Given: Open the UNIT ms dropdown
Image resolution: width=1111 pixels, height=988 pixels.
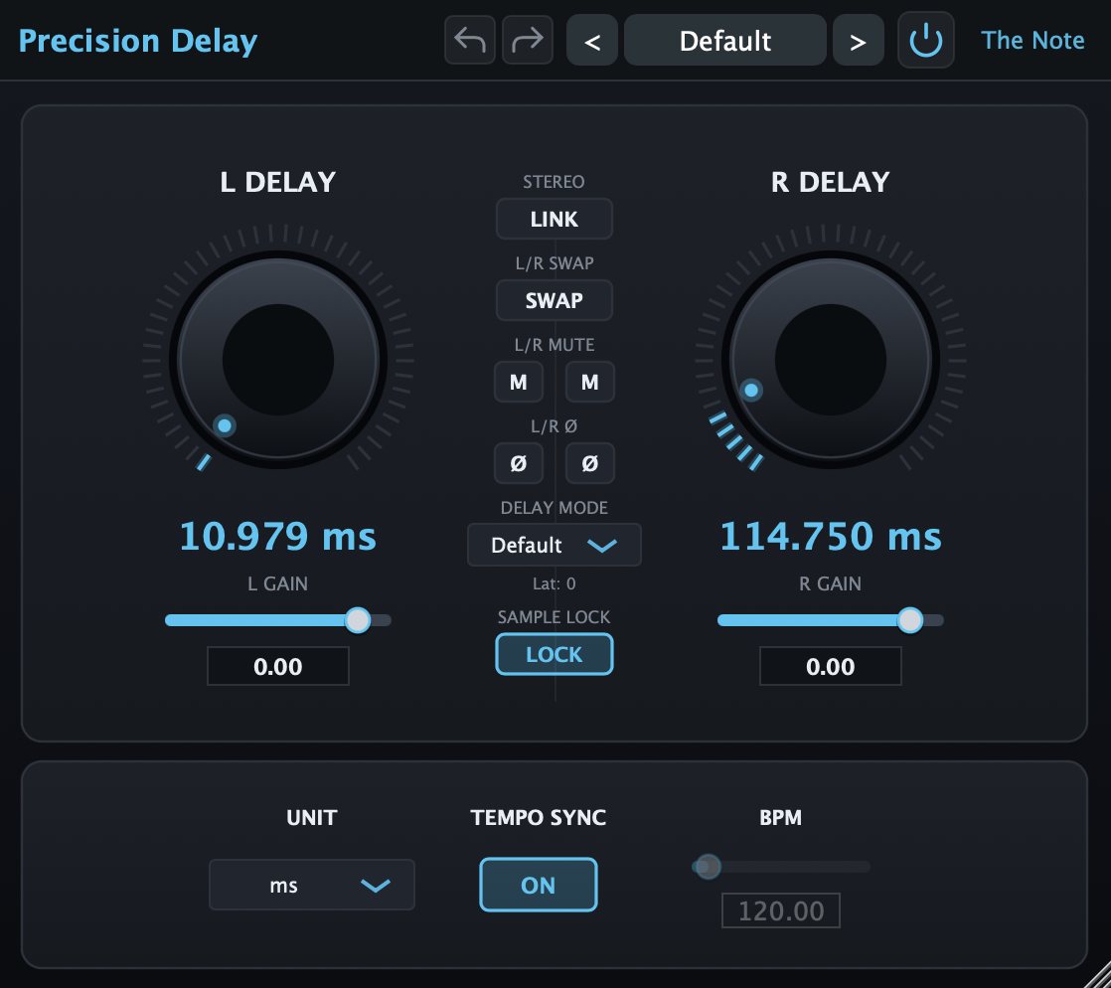Looking at the screenshot, I should coord(312,885).
